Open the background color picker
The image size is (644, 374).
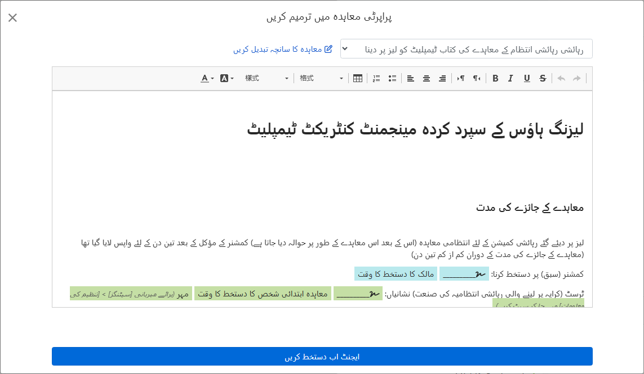[x=226, y=78]
